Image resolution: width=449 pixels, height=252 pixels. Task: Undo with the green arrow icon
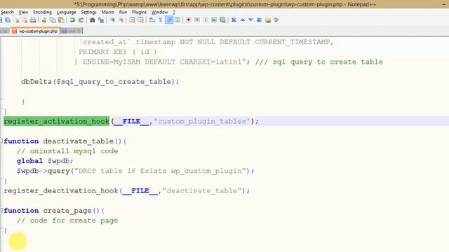[x=72, y=20]
